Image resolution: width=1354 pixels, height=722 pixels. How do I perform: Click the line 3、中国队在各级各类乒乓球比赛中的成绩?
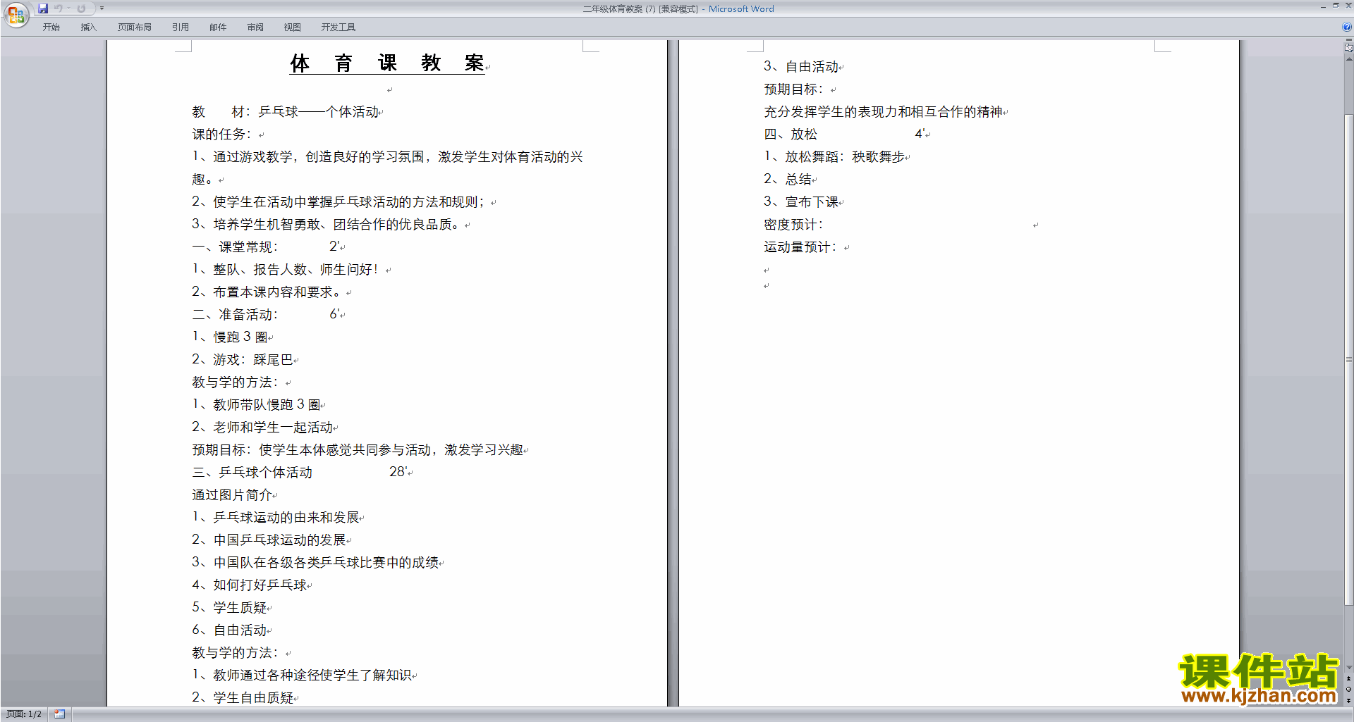(316, 563)
